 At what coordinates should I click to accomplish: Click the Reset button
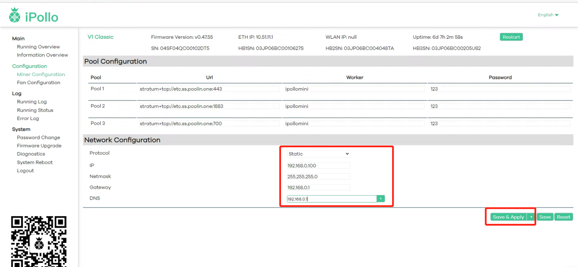point(563,217)
